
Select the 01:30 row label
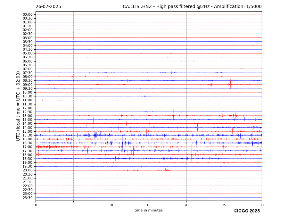click(28, 26)
